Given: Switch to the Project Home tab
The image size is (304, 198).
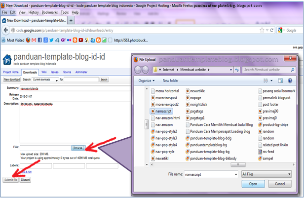Looking at the screenshot, I should [11, 72].
